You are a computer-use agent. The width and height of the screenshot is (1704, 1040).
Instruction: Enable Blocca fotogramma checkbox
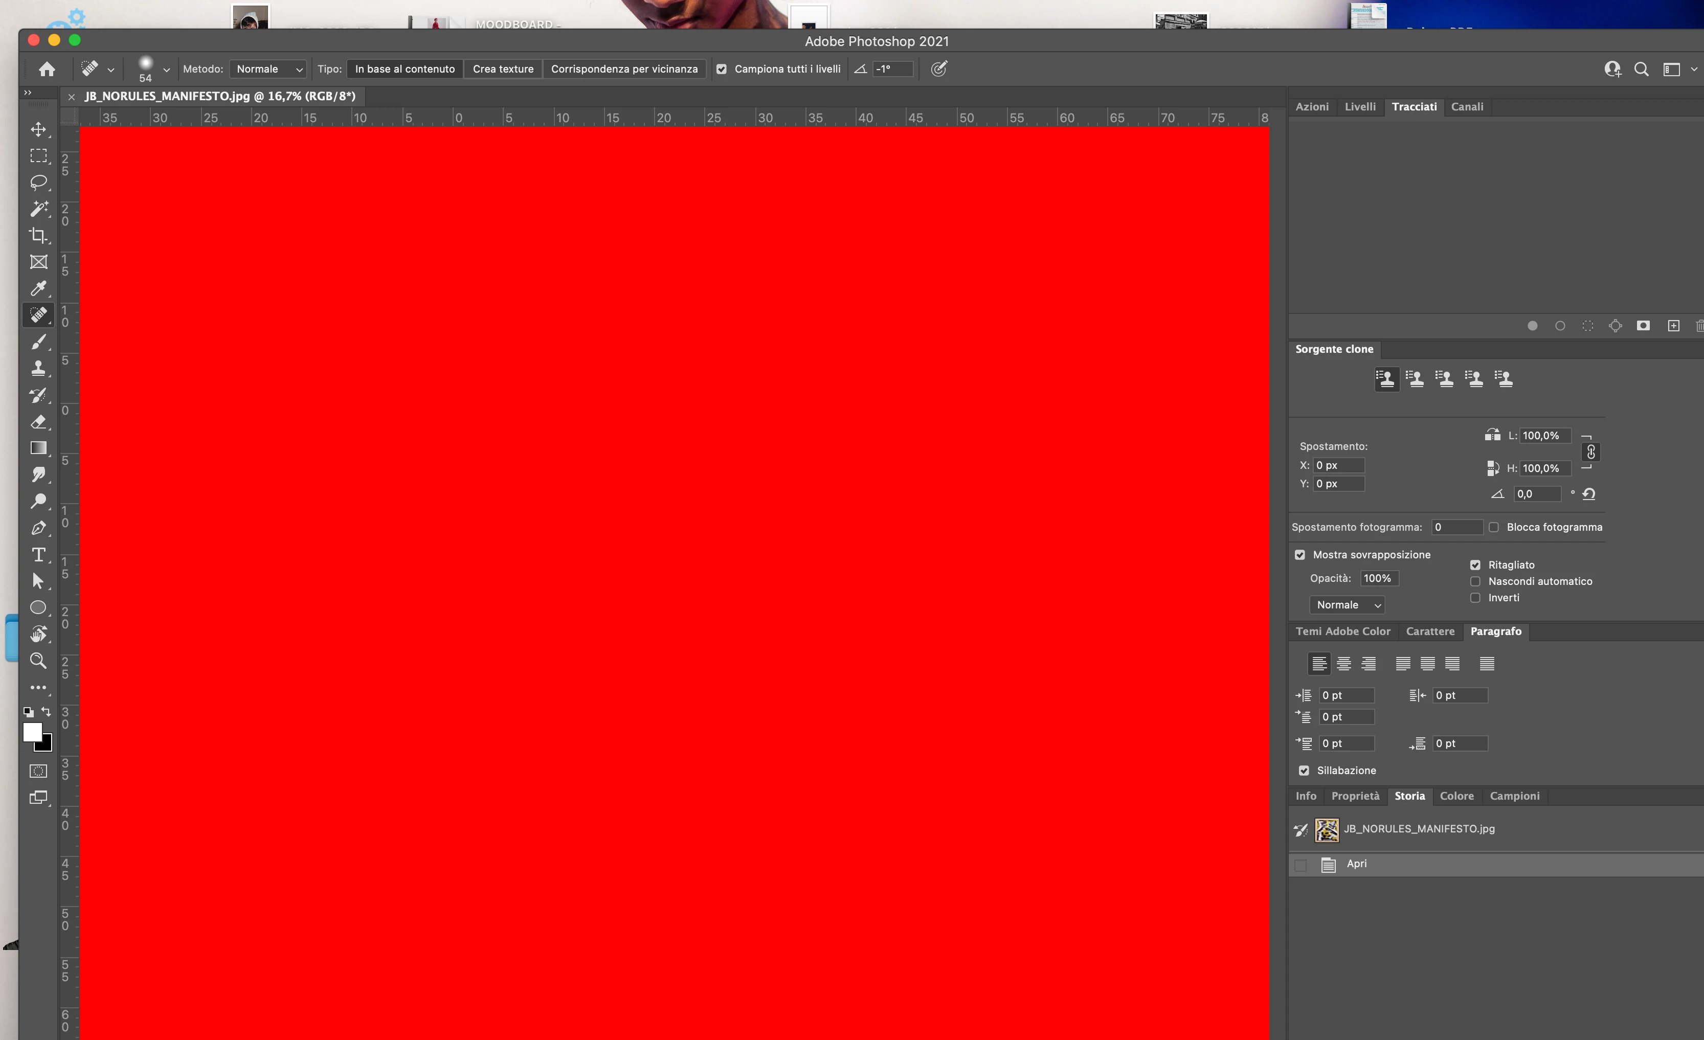coord(1494,527)
